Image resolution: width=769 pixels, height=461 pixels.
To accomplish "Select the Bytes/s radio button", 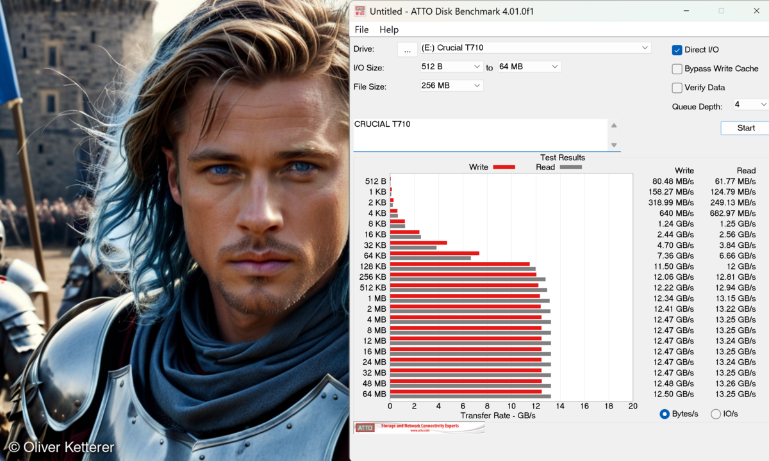I will click(665, 414).
